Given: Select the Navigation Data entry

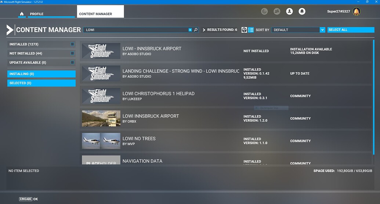Looking at the screenshot, I should (226, 159).
